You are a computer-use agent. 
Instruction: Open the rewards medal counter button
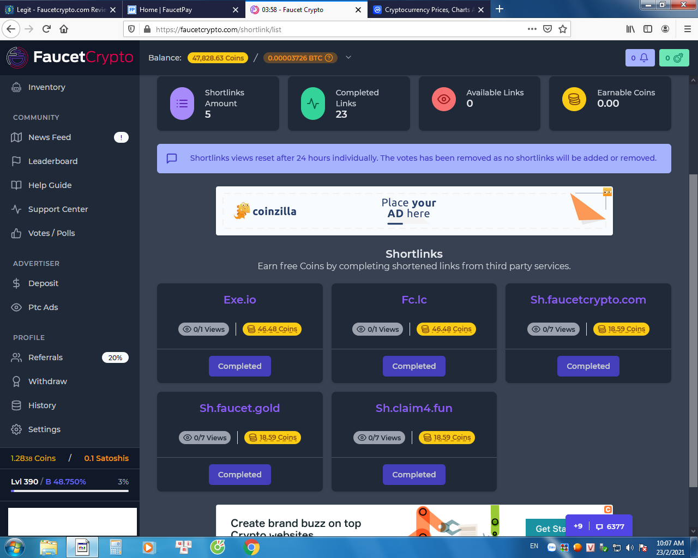pos(674,58)
